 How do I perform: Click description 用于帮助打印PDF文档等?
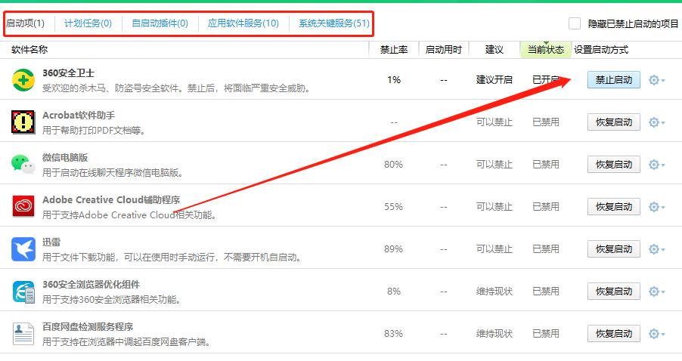coord(94,131)
